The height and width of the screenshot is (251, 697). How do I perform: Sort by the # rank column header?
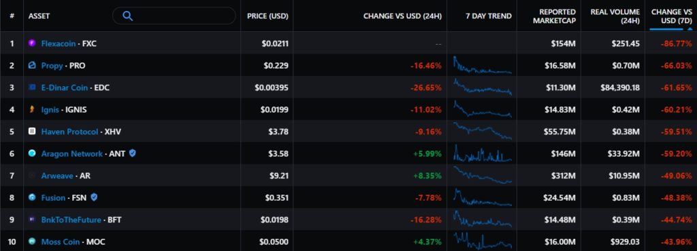point(12,16)
